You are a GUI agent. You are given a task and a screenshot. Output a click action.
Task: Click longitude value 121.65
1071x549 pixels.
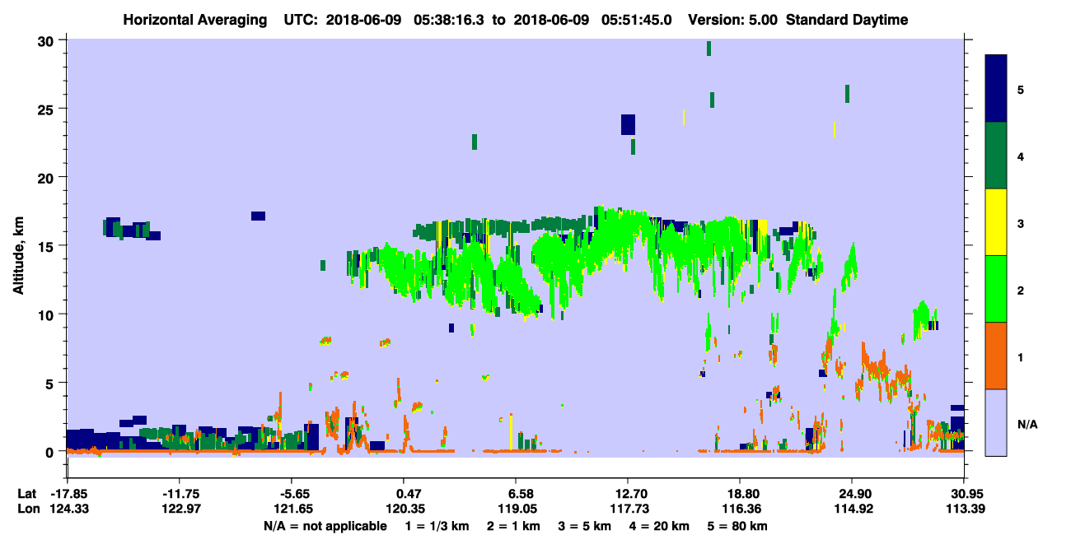point(292,509)
